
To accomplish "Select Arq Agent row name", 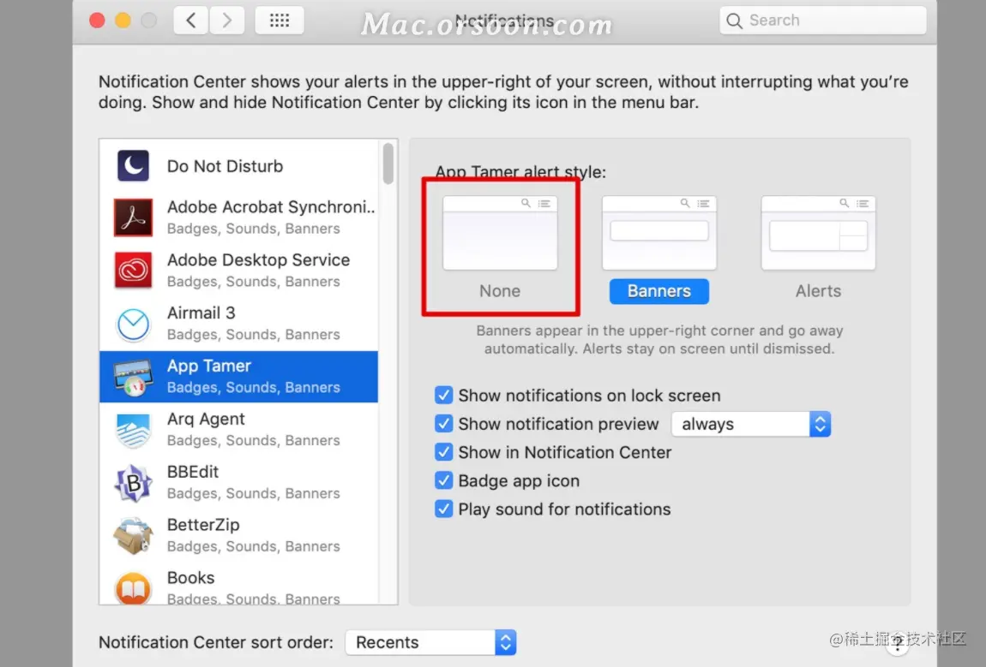I will pos(206,419).
